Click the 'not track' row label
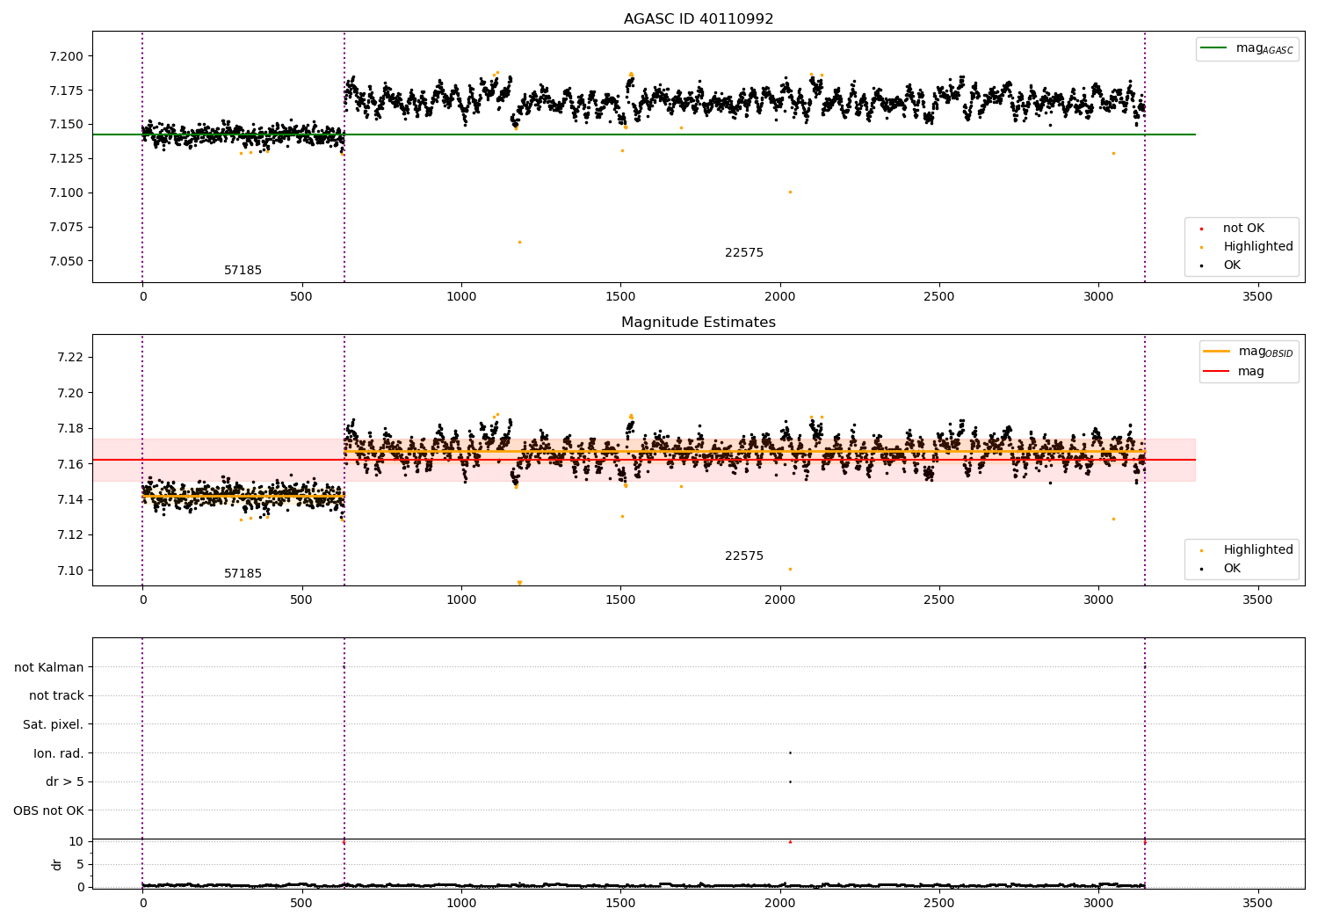 point(56,695)
